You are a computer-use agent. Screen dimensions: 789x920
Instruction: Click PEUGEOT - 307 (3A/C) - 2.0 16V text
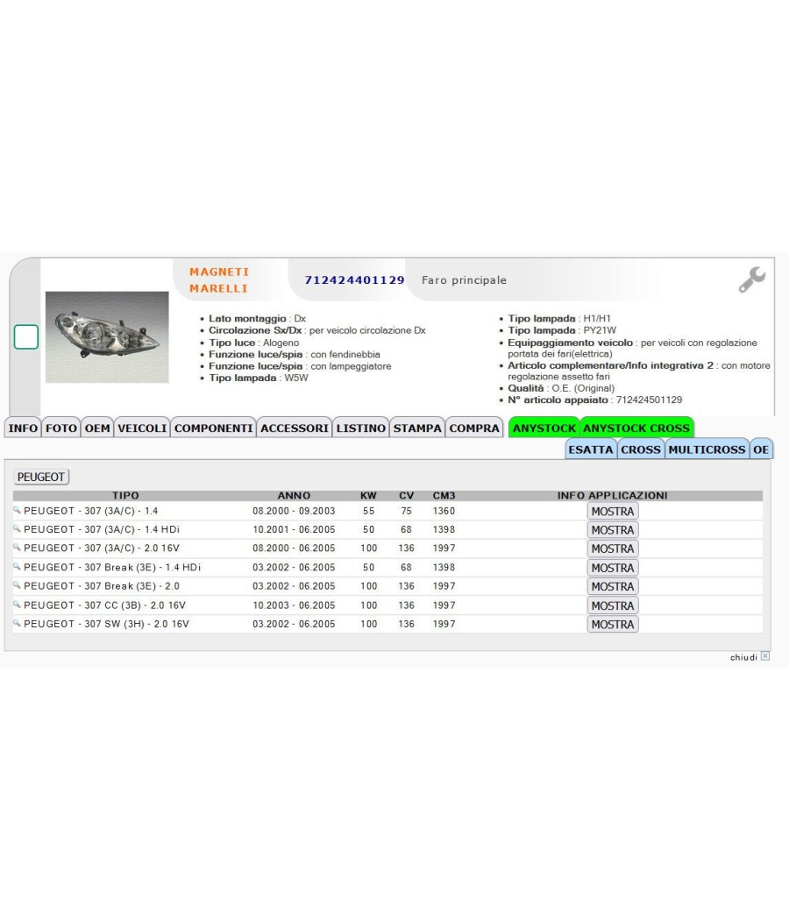[x=102, y=548]
